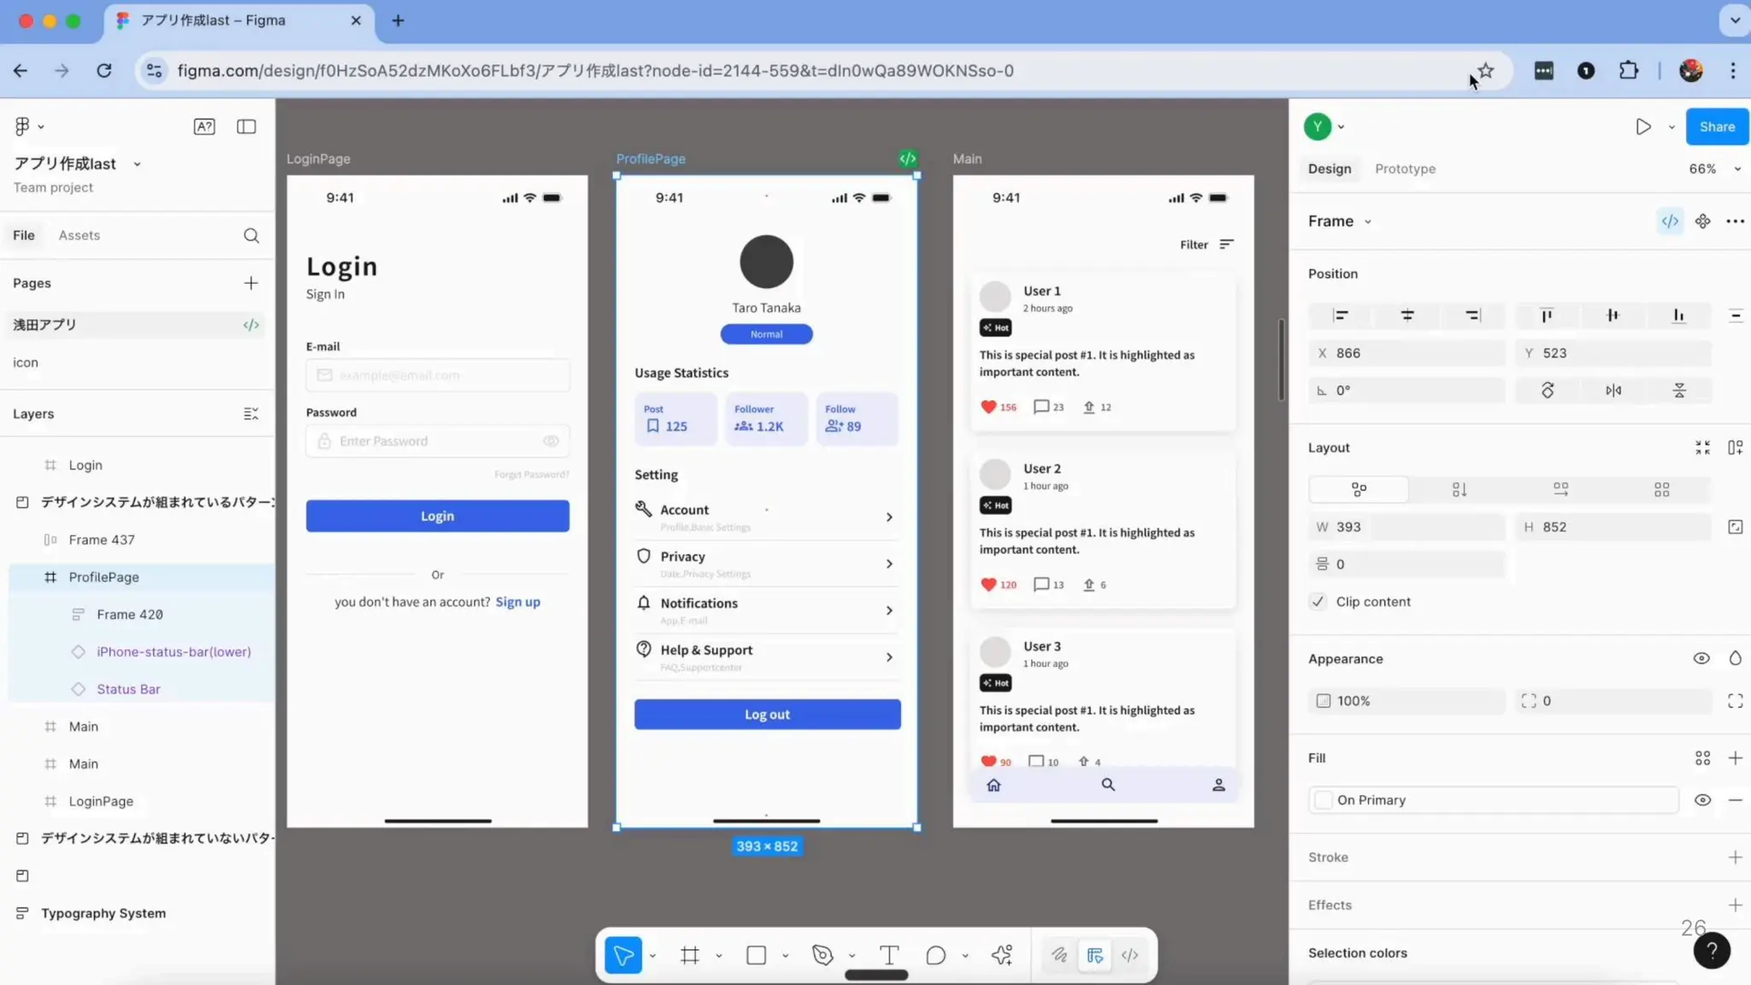The image size is (1751, 985).
Task: Open the Actions sparkle tool
Action: 1002,955
